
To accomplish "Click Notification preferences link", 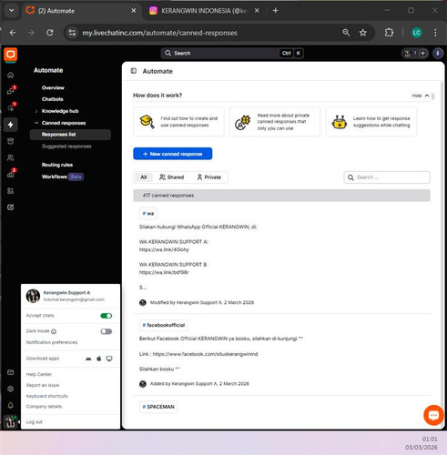I will pyautogui.click(x=52, y=342).
